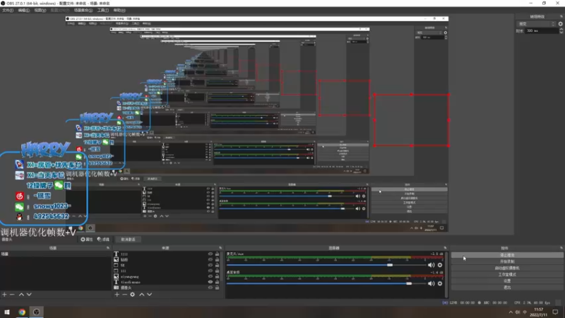Click the Audio Mixer vertical scrollbar
This screenshot has width=565, height=318.
pos(447,274)
